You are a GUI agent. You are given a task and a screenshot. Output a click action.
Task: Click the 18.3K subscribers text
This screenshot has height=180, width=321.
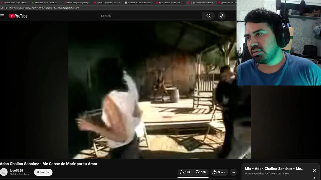click(19, 174)
